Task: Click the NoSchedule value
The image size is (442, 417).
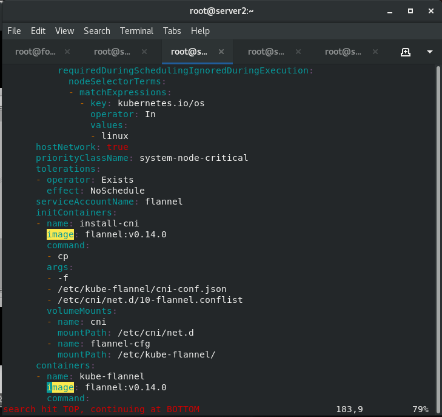Action: (117, 191)
